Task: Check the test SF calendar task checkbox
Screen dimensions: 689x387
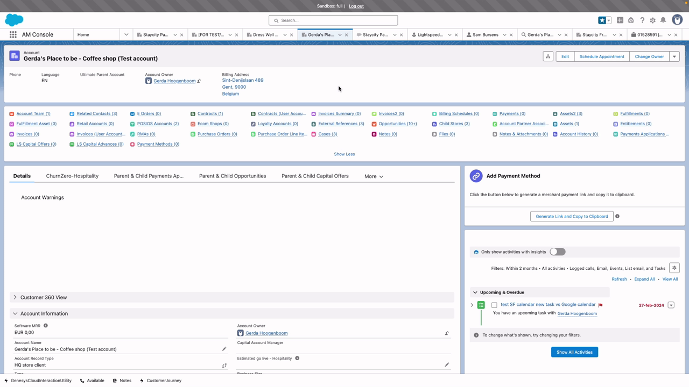Action: tap(494, 305)
